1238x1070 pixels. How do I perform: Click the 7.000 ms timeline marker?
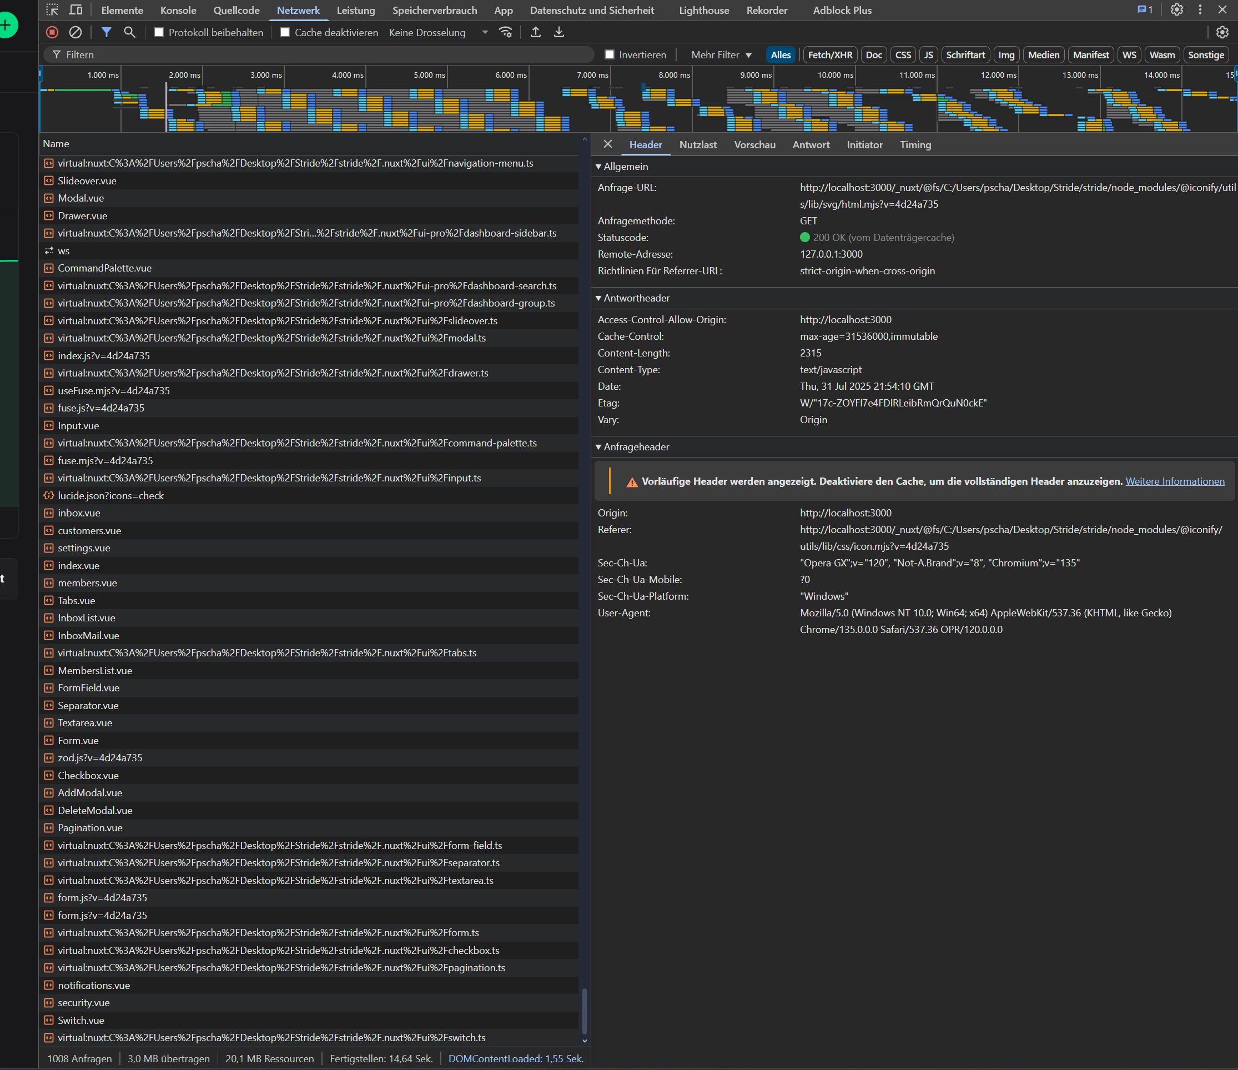592,75
